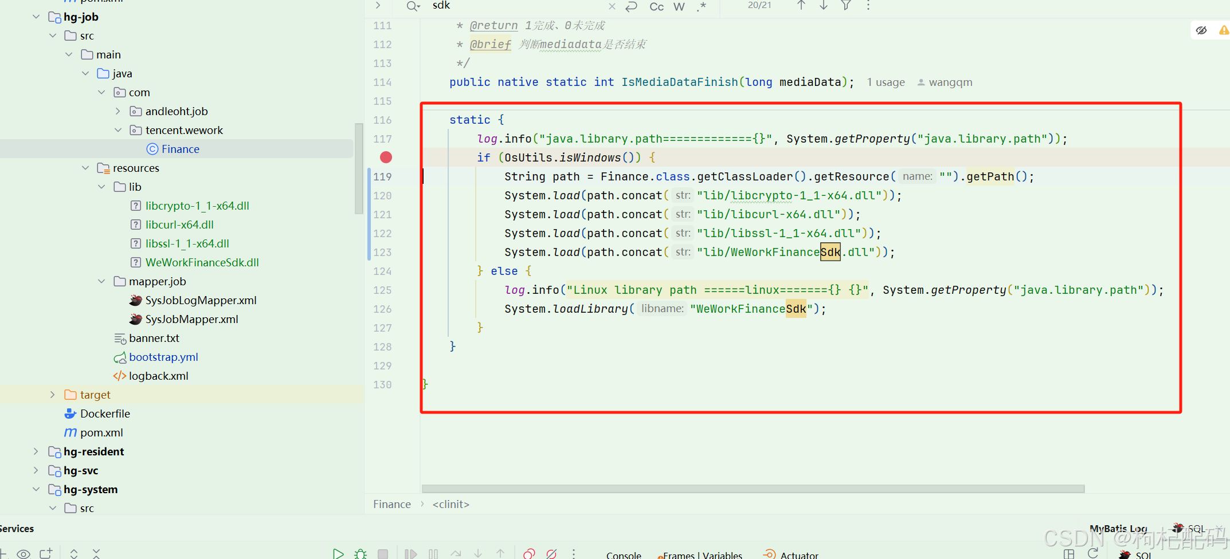Toggle Words (W) search option
Screen dimensions: 1230x559
[679, 6]
